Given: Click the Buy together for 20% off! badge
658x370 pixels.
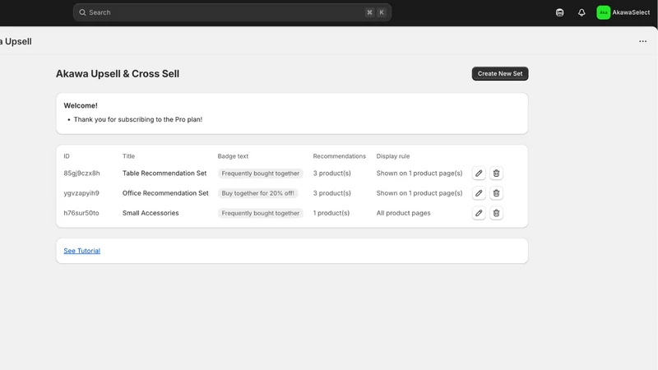Looking at the screenshot, I should click(x=257, y=193).
